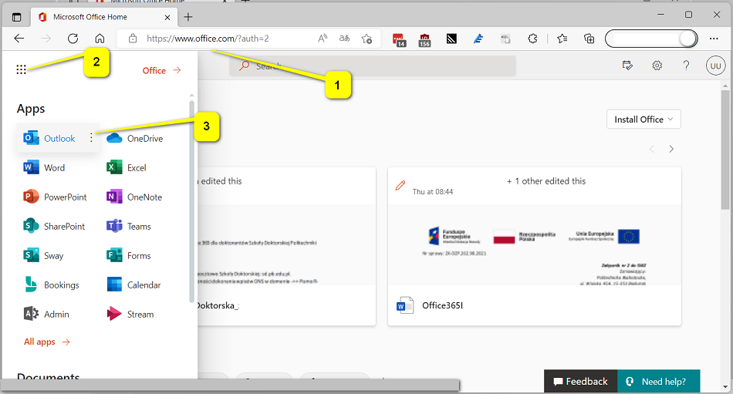Open Office Help question mark
The width and height of the screenshot is (733, 394).
[686, 66]
